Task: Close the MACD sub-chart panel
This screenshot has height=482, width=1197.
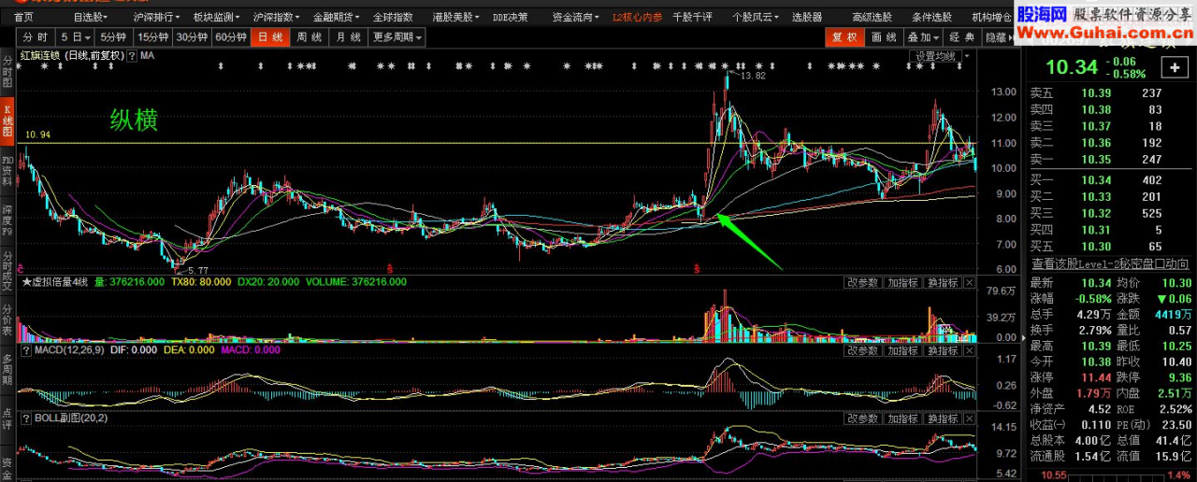Action: [x=969, y=350]
